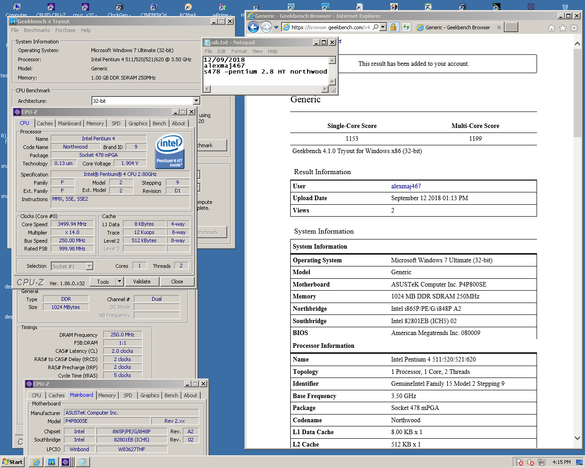Click the URL address field in Internet Explorer
This screenshot has height=468, width=585.
pos(330,27)
